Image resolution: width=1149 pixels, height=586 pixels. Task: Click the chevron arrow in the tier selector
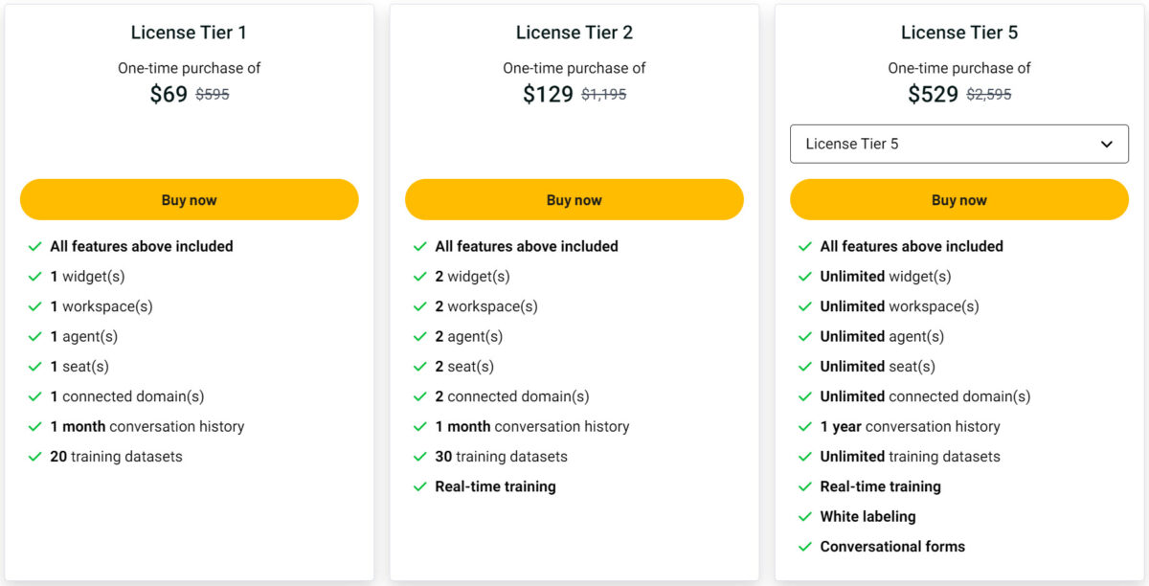click(1106, 144)
